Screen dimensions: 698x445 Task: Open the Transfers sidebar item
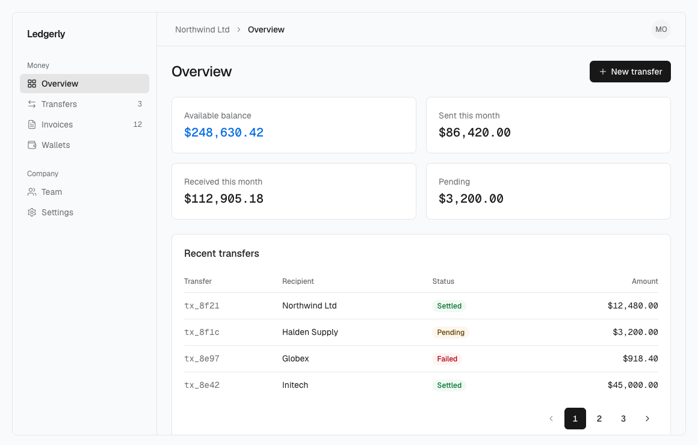click(x=85, y=104)
